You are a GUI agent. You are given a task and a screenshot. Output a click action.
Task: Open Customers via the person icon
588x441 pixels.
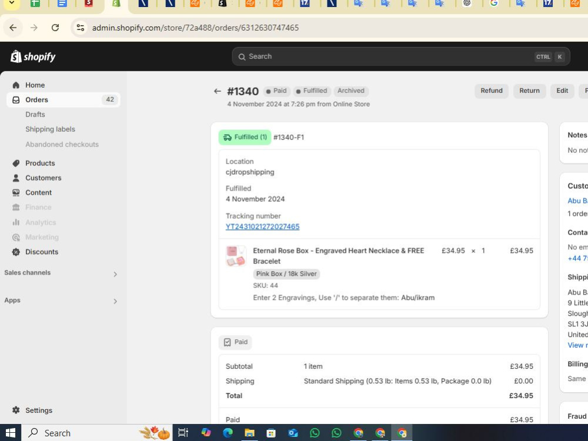pos(16,178)
